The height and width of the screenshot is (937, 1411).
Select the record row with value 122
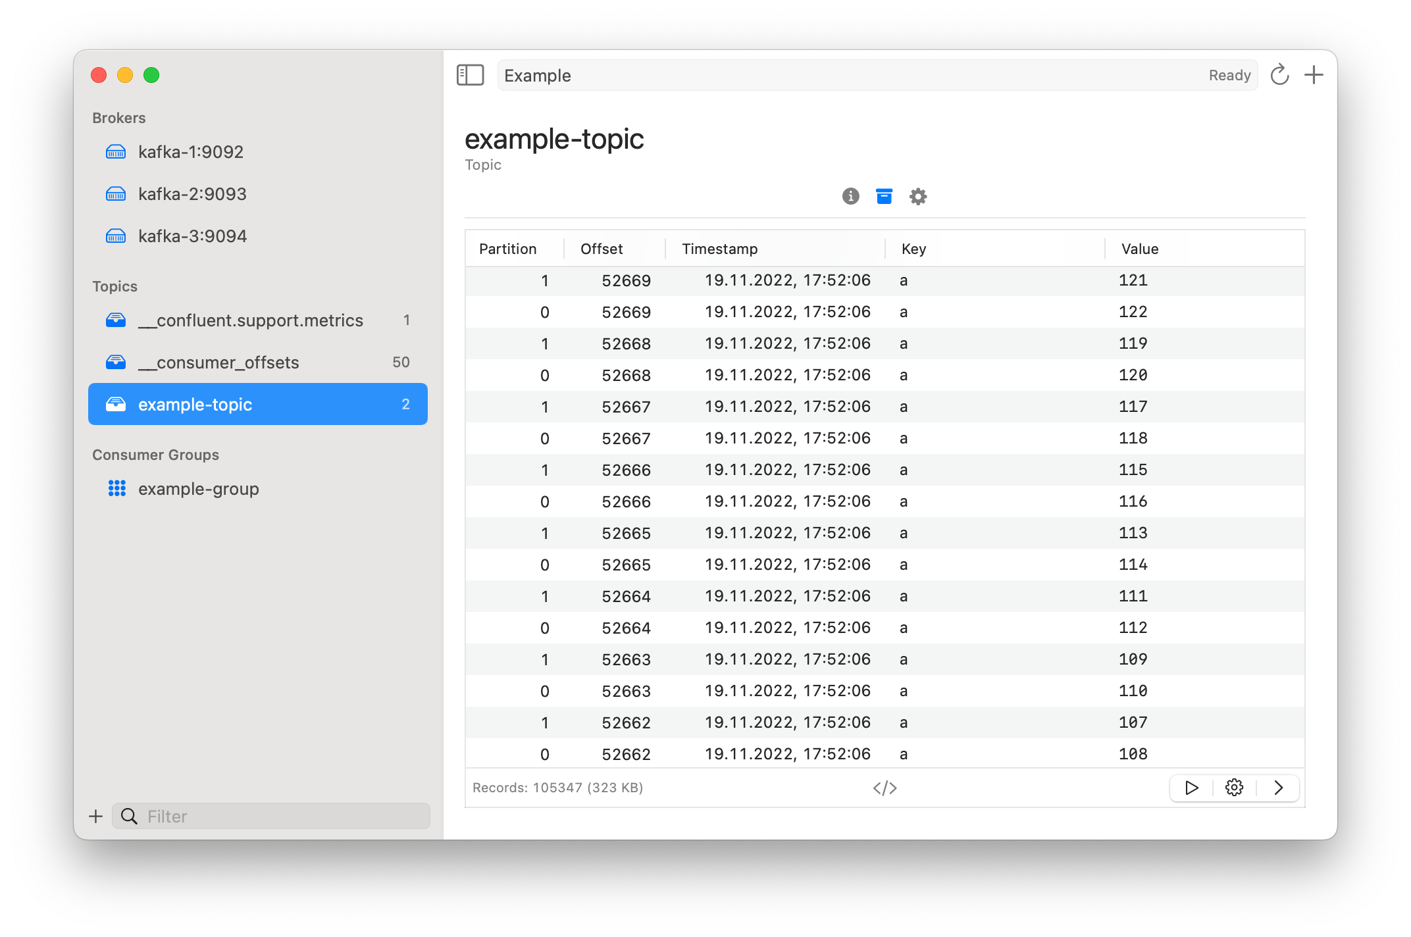(885, 312)
